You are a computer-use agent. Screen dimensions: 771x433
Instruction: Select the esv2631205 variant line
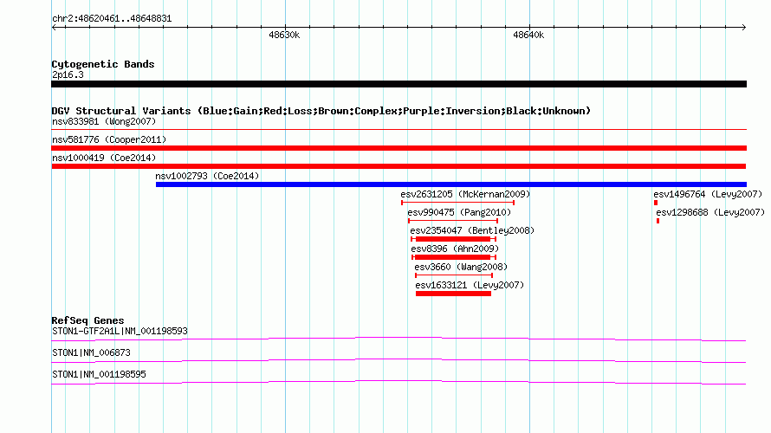click(457, 203)
